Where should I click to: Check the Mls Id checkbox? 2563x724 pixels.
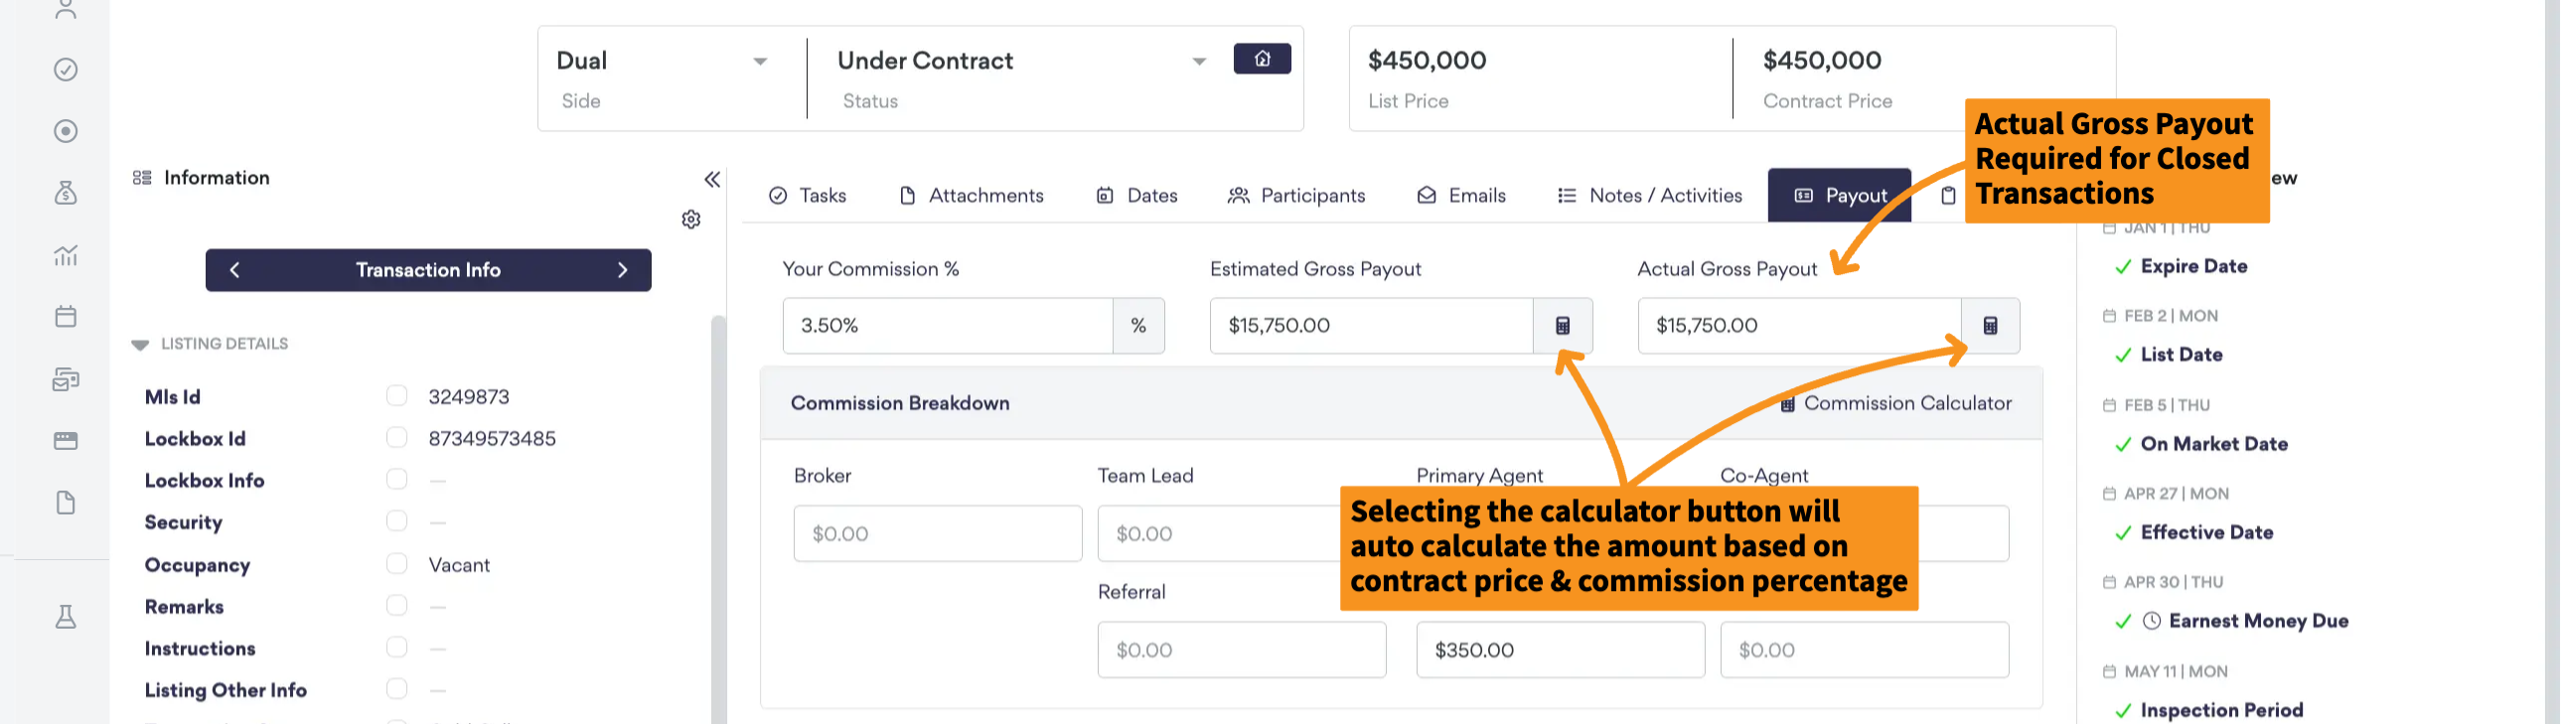click(x=397, y=396)
